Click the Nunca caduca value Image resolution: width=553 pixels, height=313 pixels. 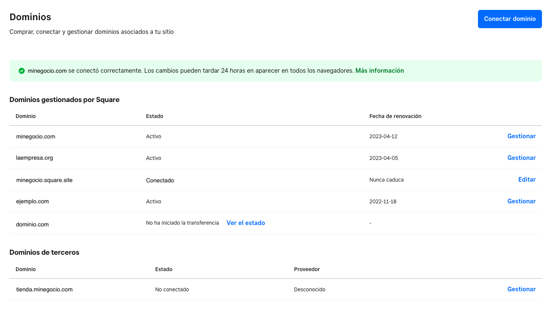(x=387, y=180)
